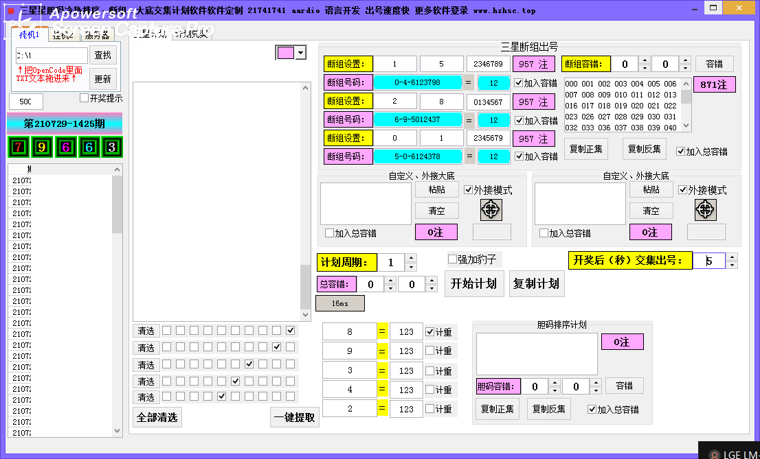Open the 服务器 tab
Screen dimensions: 760x459
(x=97, y=35)
